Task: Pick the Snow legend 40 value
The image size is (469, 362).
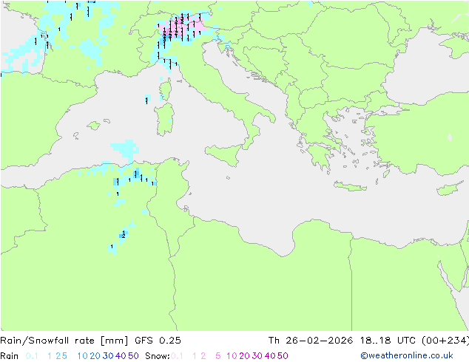Action: pyautogui.click(x=270, y=356)
